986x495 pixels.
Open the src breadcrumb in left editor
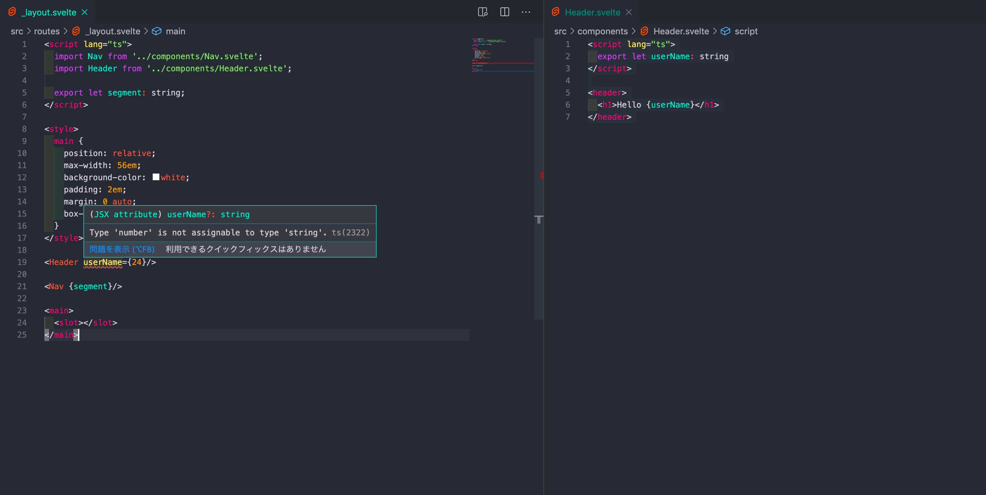[x=17, y=31]
